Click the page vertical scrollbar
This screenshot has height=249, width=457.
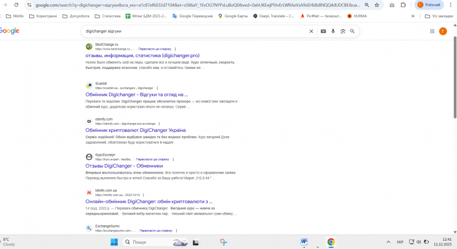[x=455, y=77]
